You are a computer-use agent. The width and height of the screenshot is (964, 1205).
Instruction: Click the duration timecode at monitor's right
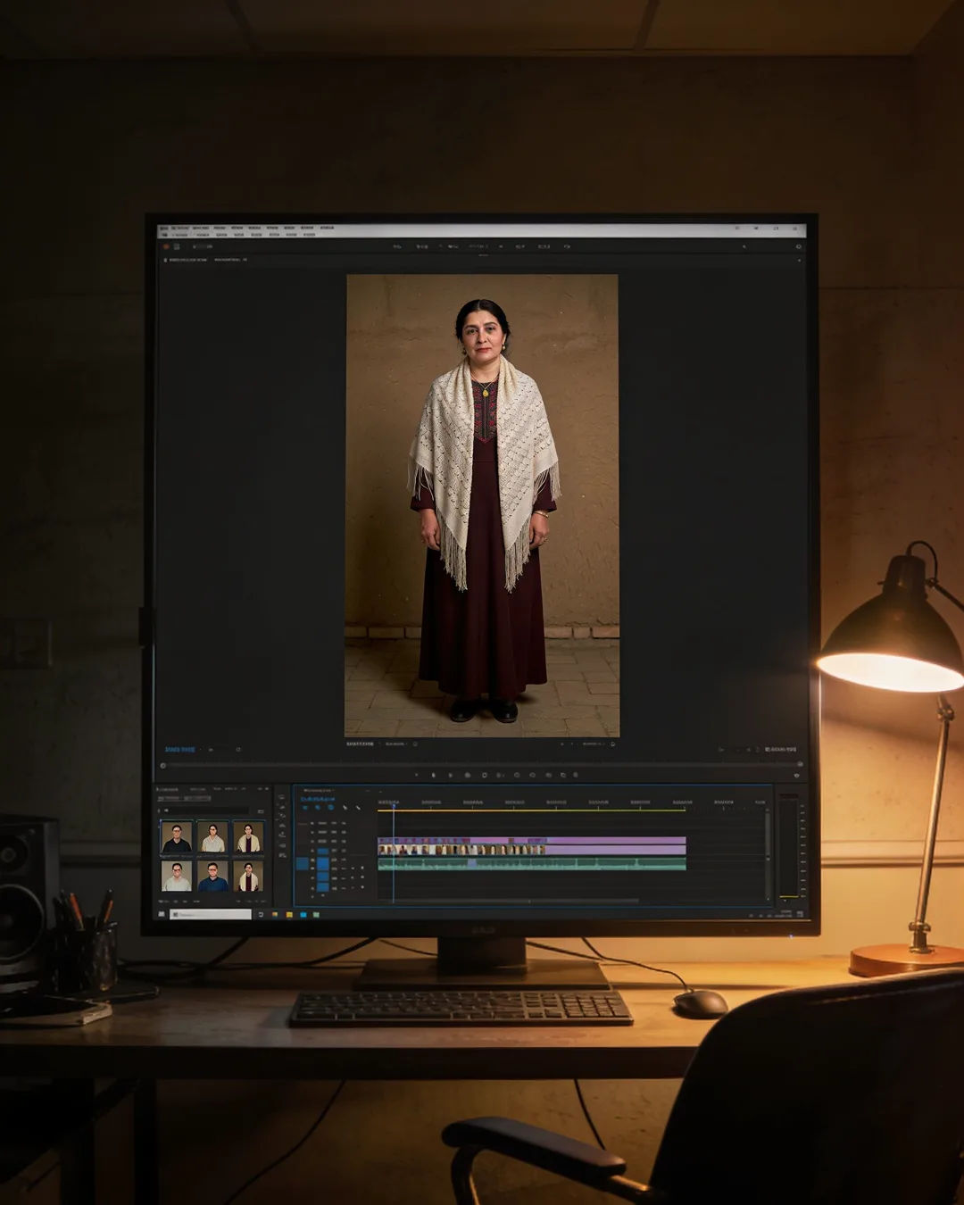pos(781,749)
